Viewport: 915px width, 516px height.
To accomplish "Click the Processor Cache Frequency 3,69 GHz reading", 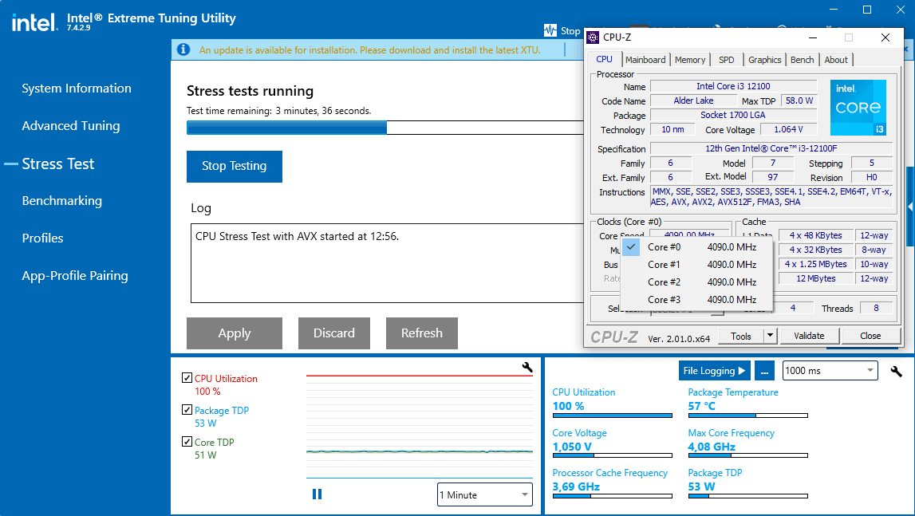I will [576, 486].
